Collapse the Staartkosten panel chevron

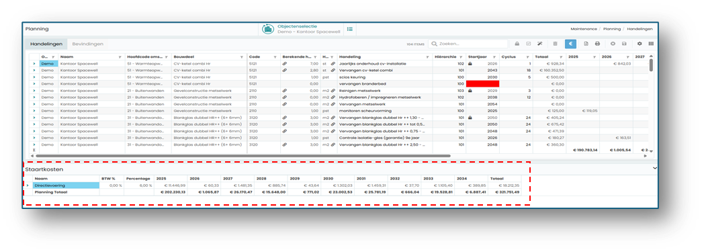pos(655,168)
